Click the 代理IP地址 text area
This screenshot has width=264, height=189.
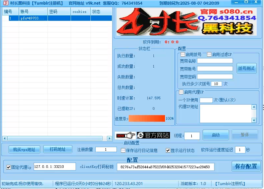[226, 113]
